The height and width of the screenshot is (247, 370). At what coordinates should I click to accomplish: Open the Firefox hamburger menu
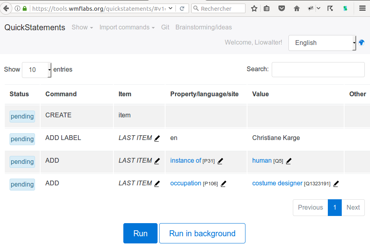click(362, 8)
